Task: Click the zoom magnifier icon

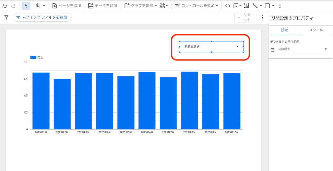Action: coord(38,6)
